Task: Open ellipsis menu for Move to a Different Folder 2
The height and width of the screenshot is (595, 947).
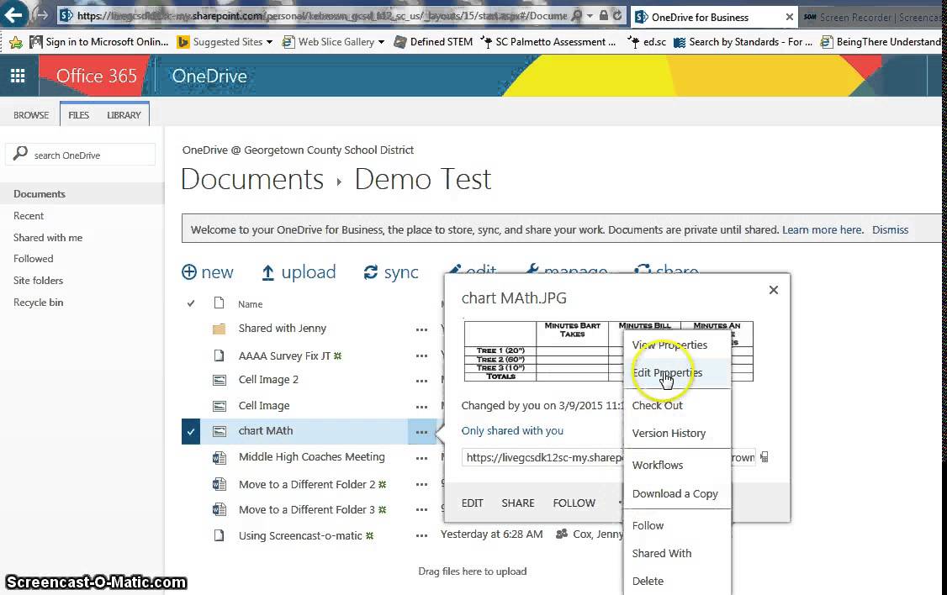Action: (421, 485)
